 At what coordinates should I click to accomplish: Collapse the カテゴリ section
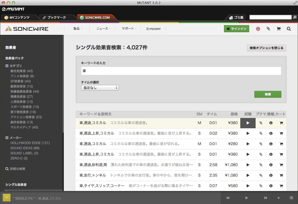[x=13, y=66]
